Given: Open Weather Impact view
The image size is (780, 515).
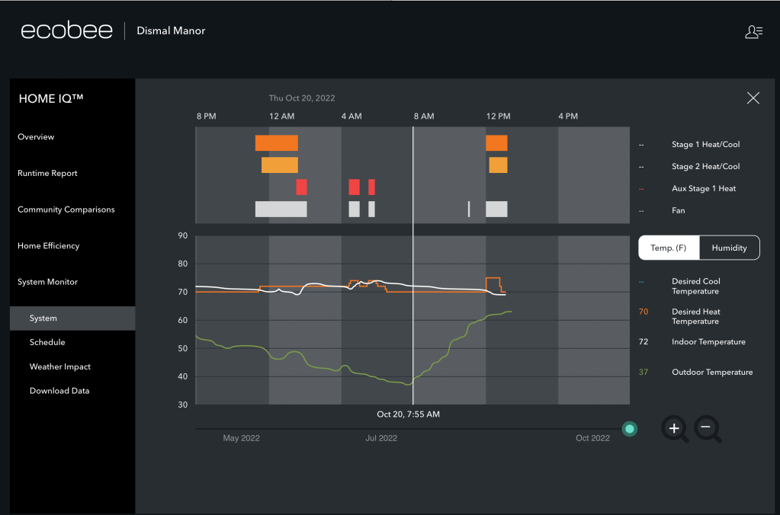Looking at the screenshot, I should (x=59, y=367).
